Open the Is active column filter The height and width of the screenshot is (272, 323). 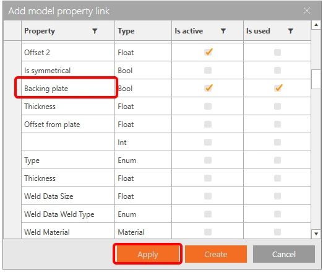pos(223,31)
